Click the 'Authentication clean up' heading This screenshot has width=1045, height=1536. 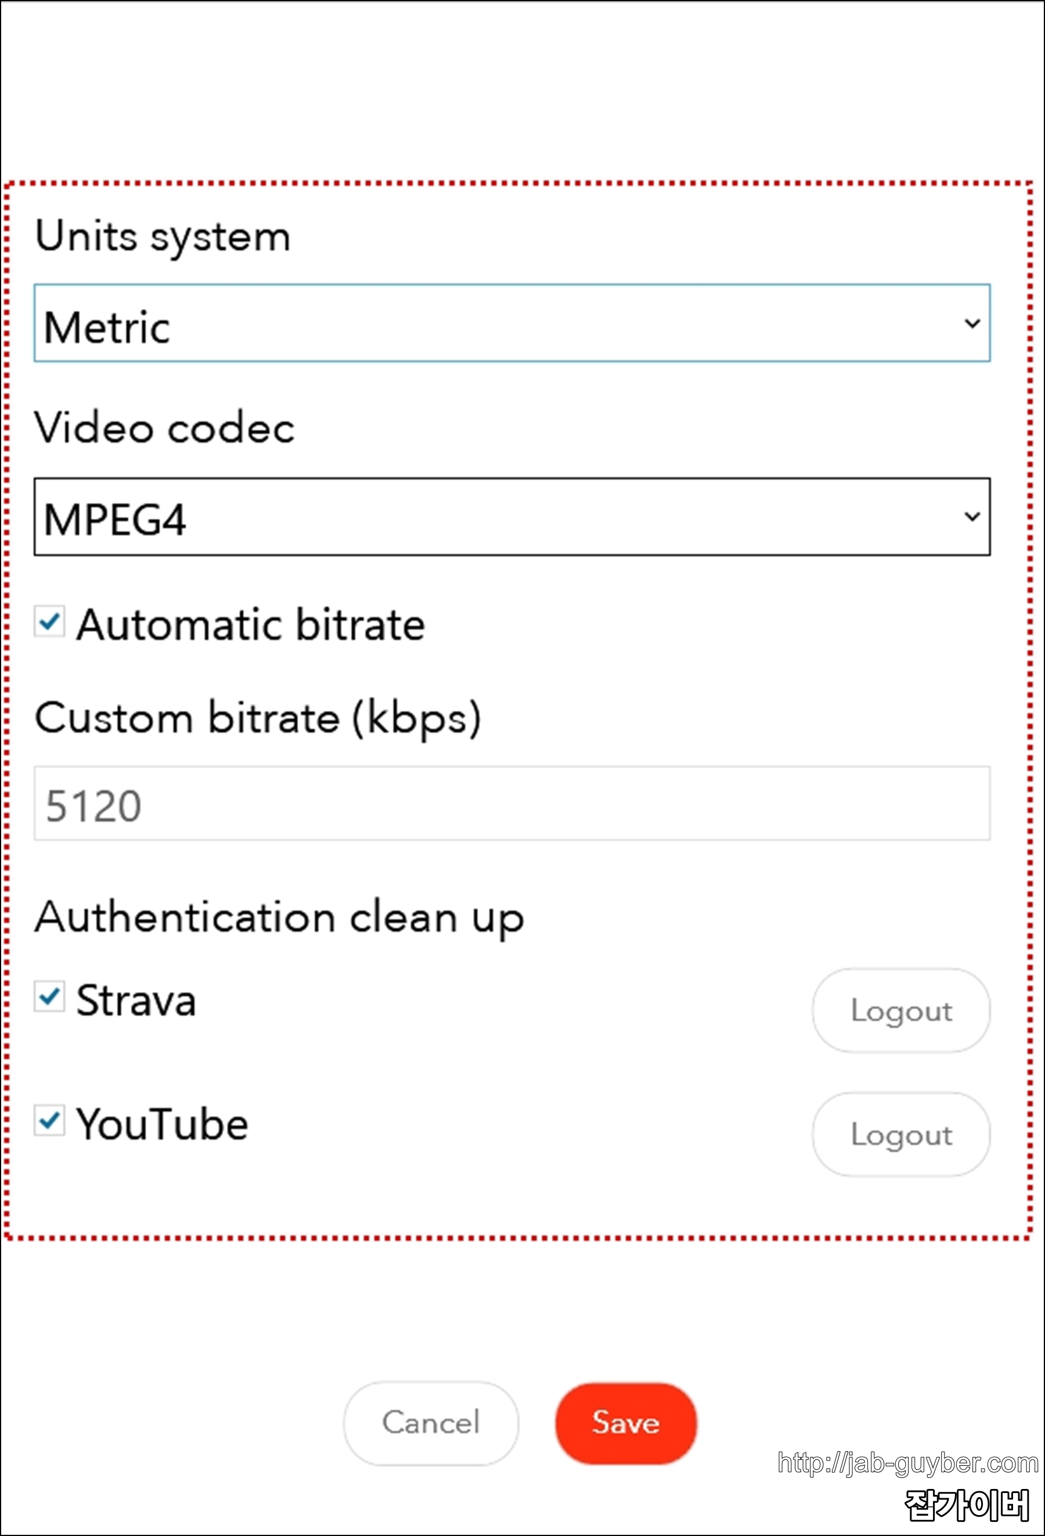pyautogui.click(x=279, y=919)
